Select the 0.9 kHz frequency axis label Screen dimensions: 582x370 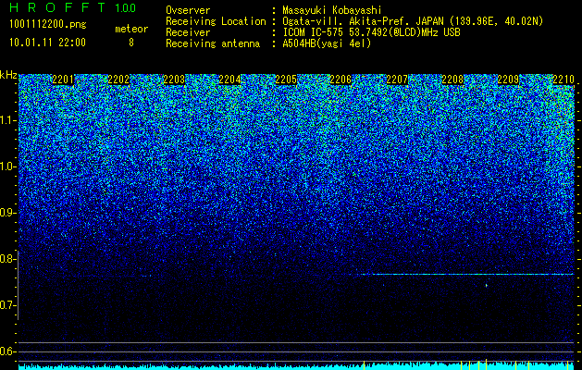coord(7,213)
